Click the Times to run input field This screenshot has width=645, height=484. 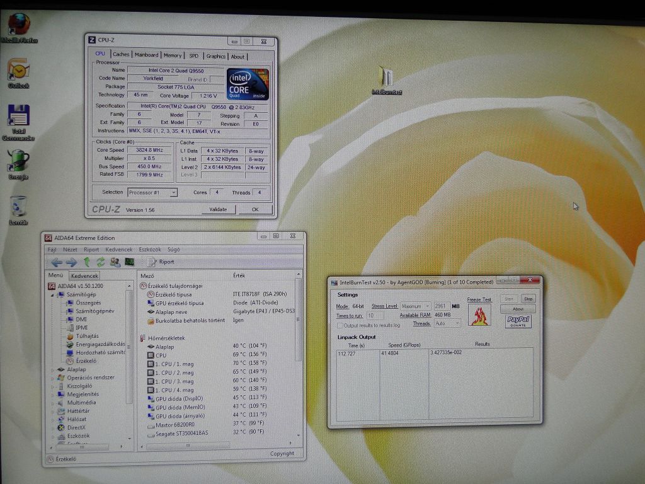pyautogui.click(x=375, y=315)
